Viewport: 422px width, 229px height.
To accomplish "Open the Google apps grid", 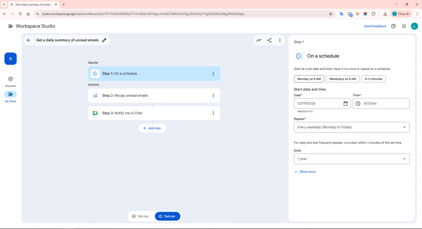I will 404,26.
